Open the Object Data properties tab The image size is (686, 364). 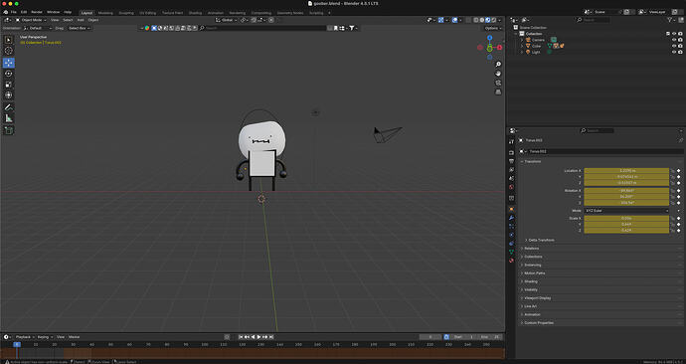pyautogui.click(x=511, y=252)
